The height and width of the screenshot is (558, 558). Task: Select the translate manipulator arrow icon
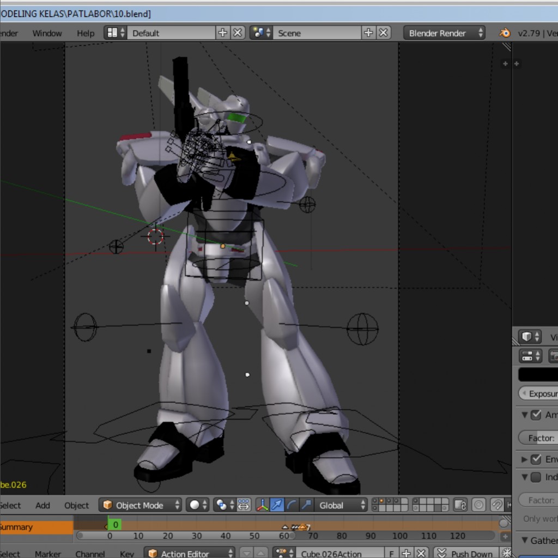point(277,505)
